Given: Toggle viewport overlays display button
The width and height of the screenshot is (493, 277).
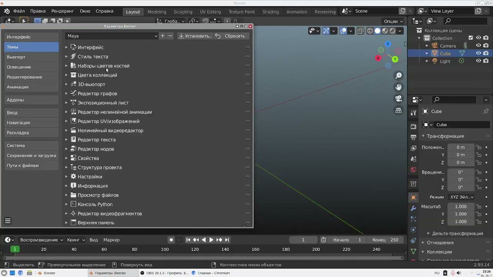Looking at the screenshot, I should [343, 31].
